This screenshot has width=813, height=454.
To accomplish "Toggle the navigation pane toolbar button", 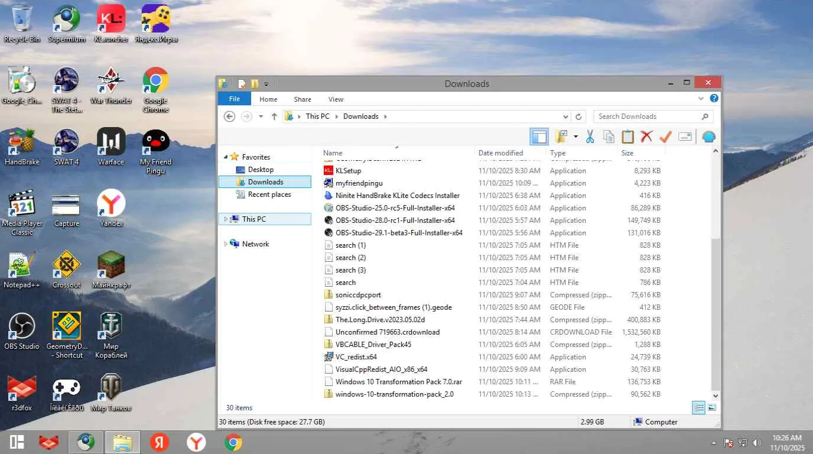I will [539, 137].
